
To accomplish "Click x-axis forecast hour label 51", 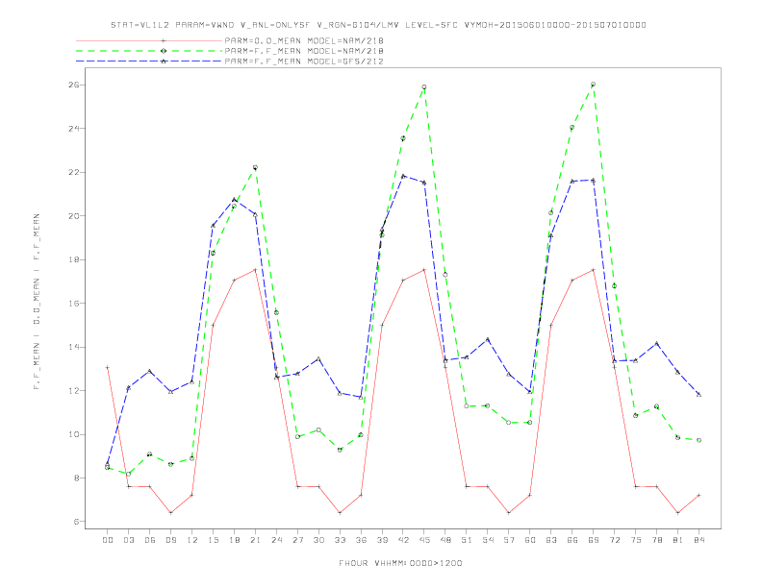I will click(x=467, y=540).
